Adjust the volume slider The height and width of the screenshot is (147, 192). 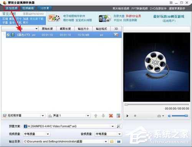point(180,116)
